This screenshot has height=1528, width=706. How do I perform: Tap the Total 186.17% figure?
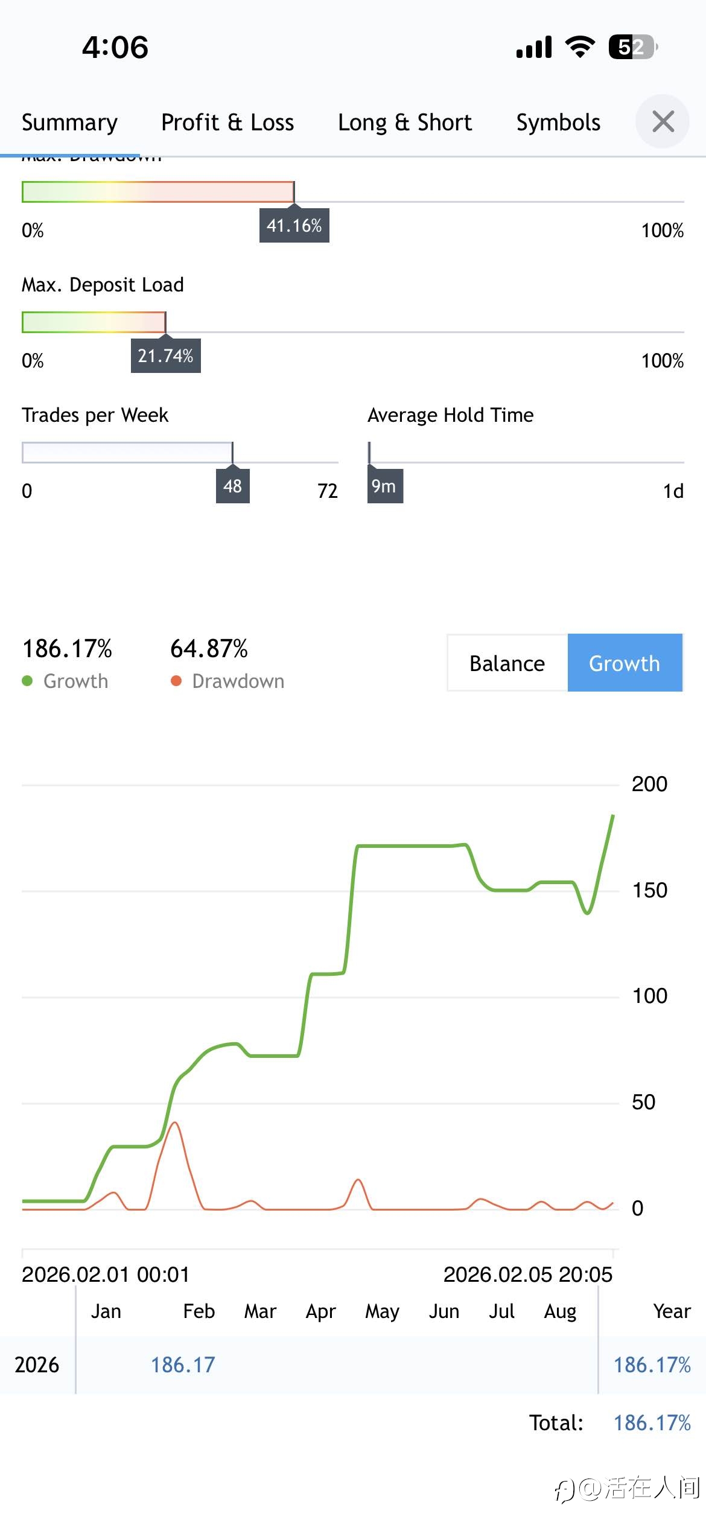click(x=652, y=1423)
